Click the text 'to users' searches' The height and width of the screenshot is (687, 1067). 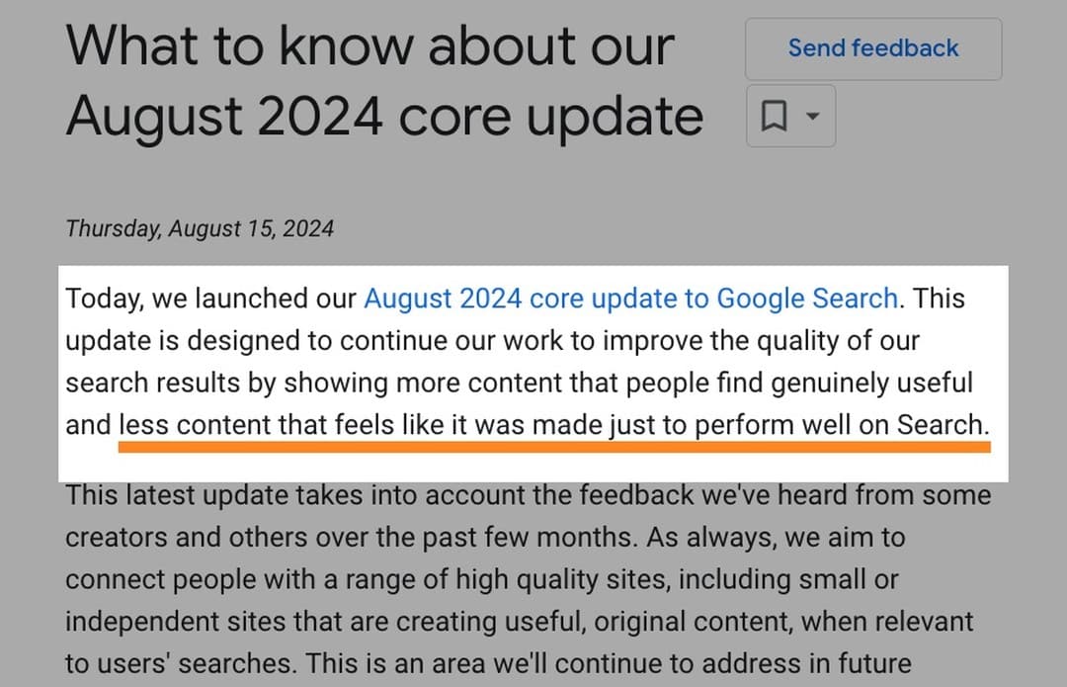pyautogui.click(x=181, y=664)
